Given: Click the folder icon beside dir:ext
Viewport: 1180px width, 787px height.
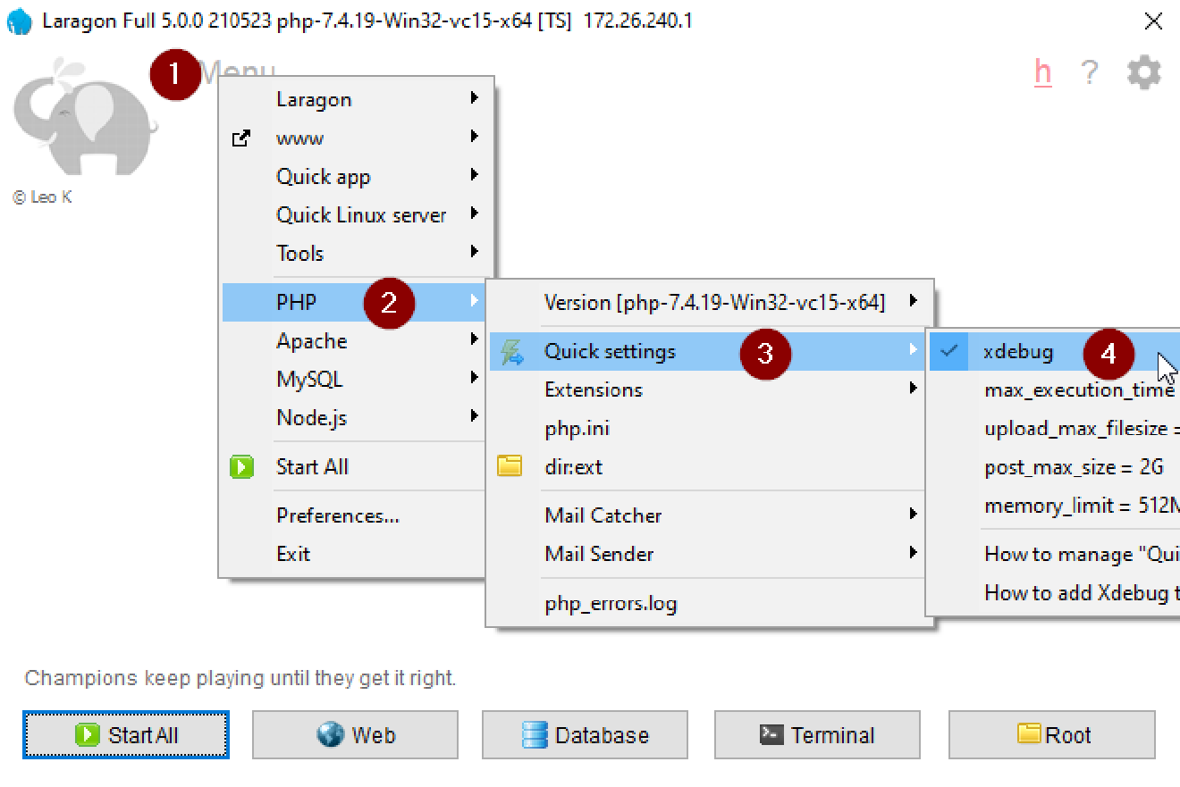Looking at the screenshot, I should (510, 465).
